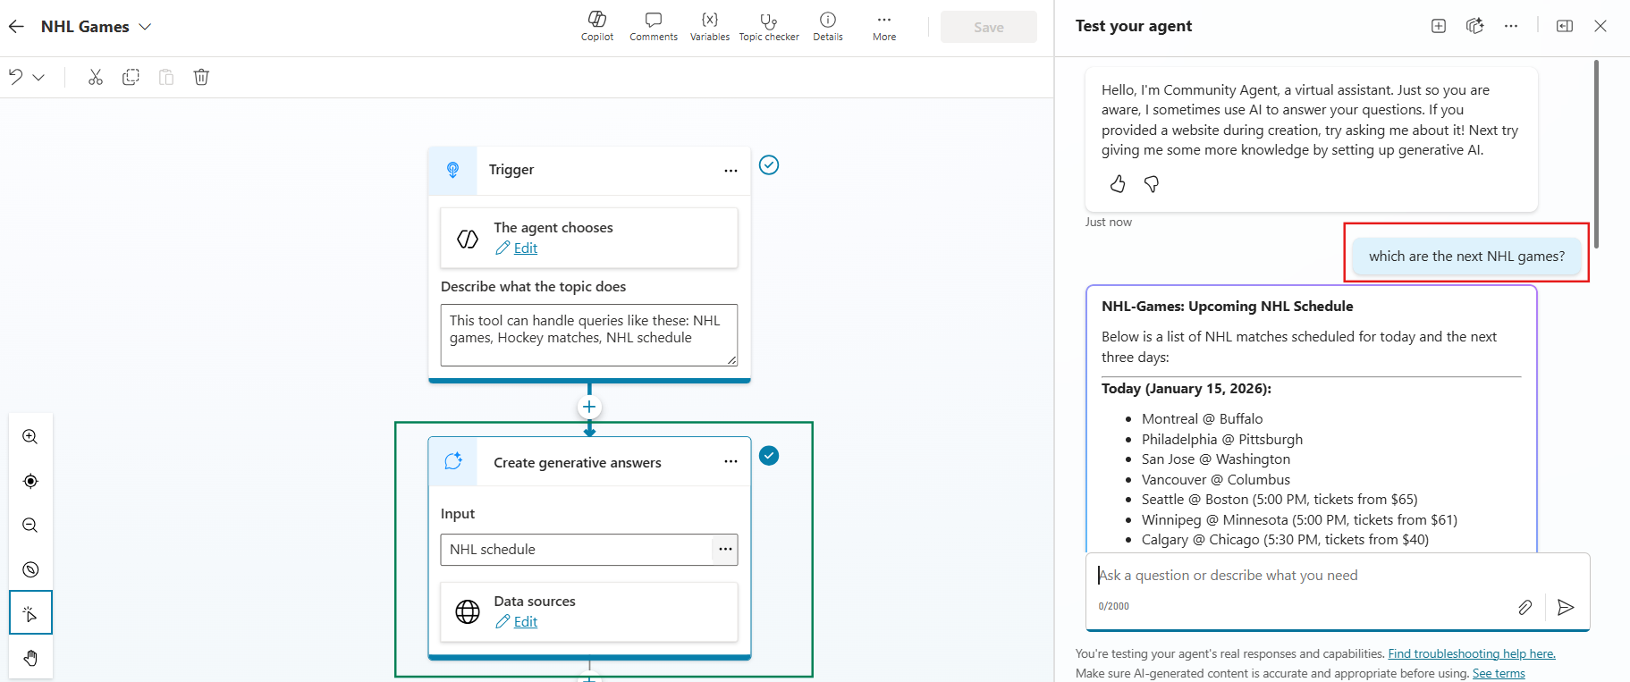Click the Undo arrow icon

pos(16,77)
